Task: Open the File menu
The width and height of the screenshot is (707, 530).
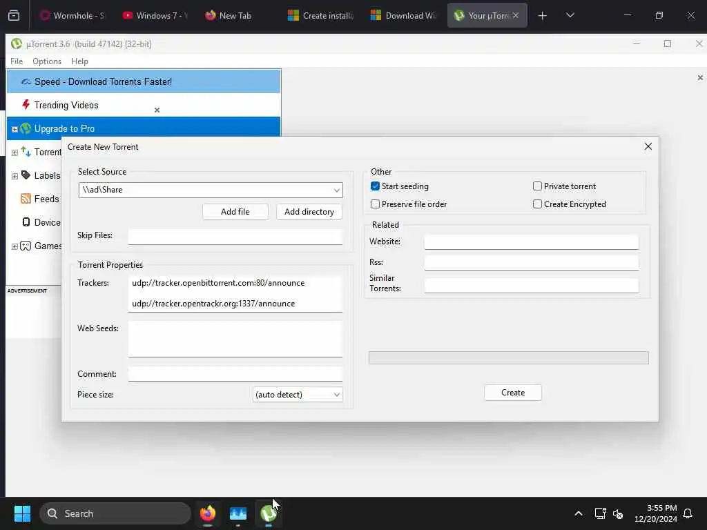Action: click(17, 61)
